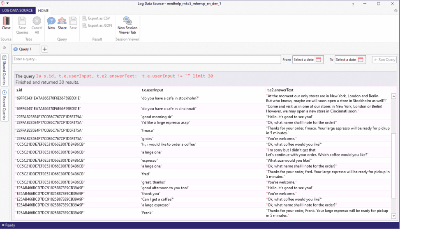Click the Ready status bar indicator
Screen dimensions: 421x241
(8, 225)
